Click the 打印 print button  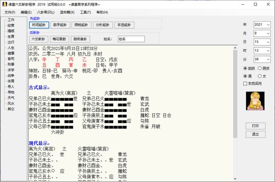tap(255, 126)
